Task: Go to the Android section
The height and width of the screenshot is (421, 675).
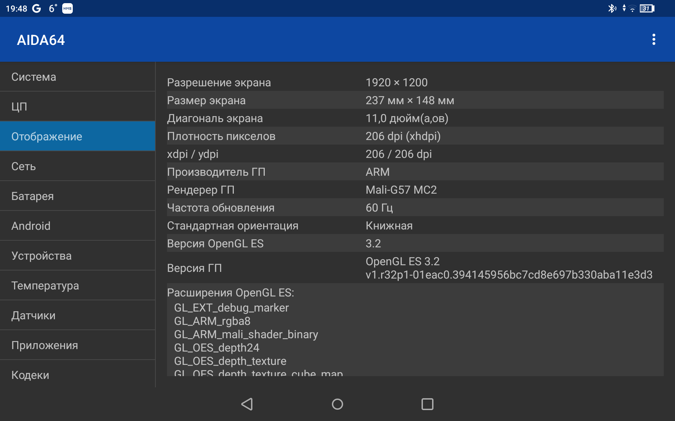Action: (77, 226)
